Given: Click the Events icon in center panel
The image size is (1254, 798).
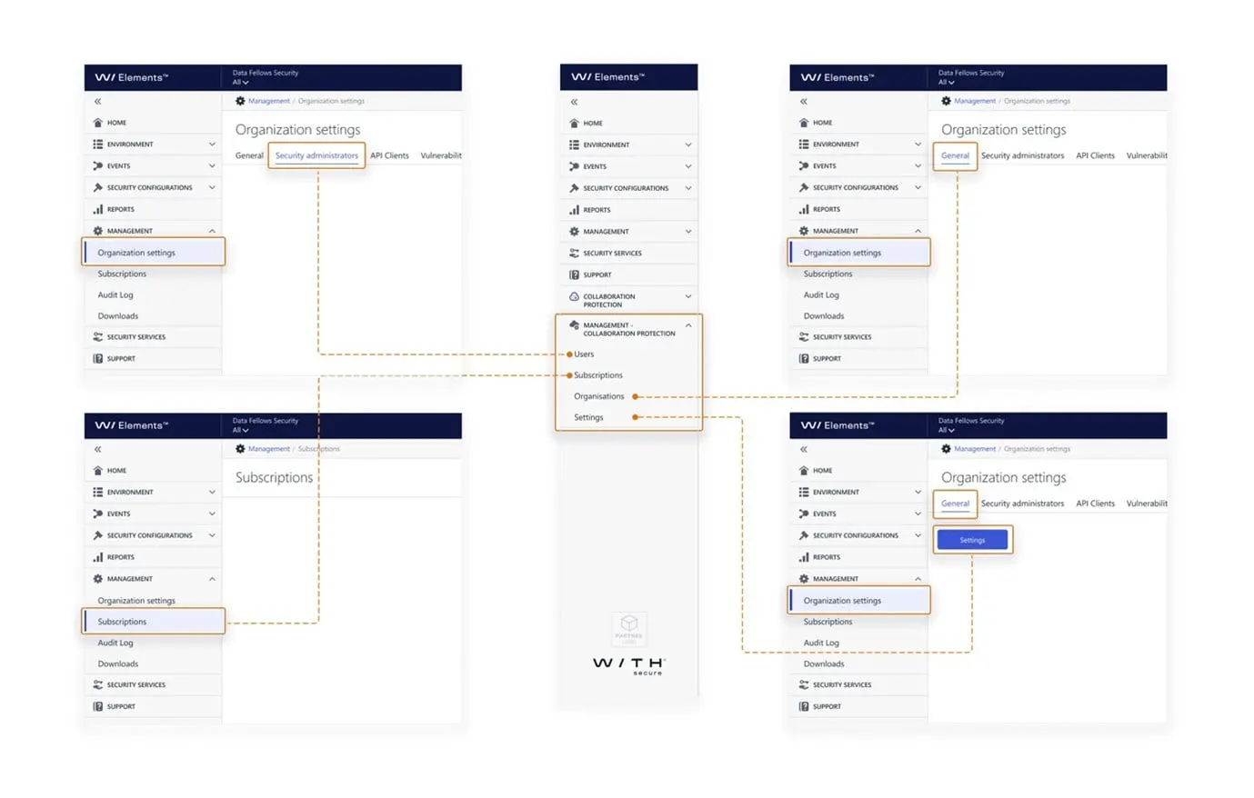Looking at the screenshot, I should coord(574,166).
